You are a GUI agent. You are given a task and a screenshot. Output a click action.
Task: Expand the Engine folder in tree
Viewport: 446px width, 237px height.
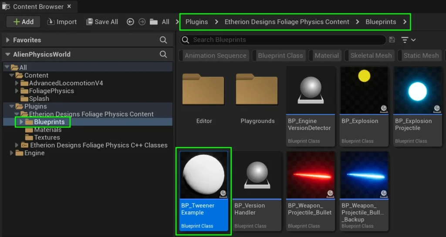(11, 153)
